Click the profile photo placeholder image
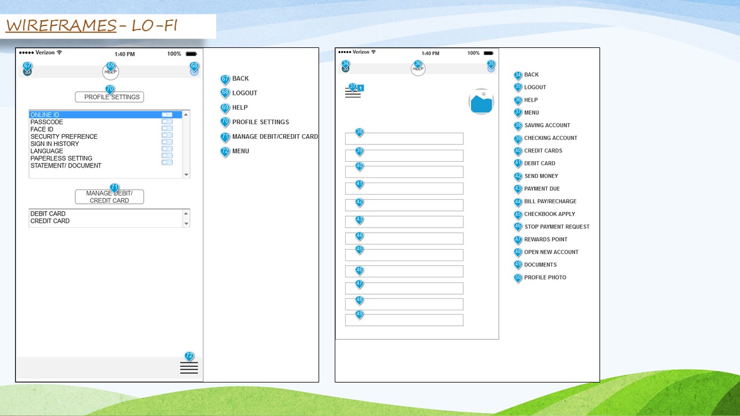 481,102
